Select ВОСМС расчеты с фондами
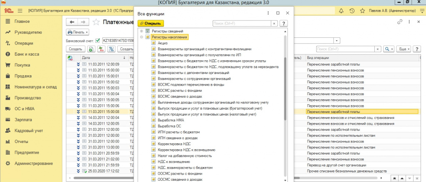 tap(180, 91)
